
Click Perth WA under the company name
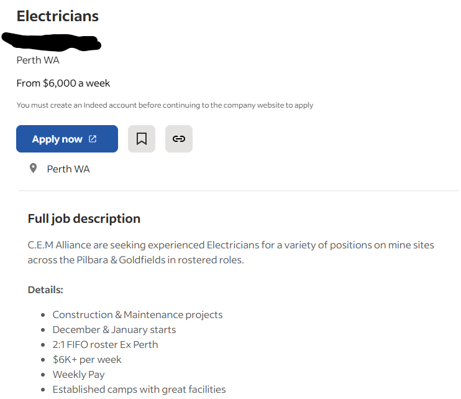click(x=38, y=60)
